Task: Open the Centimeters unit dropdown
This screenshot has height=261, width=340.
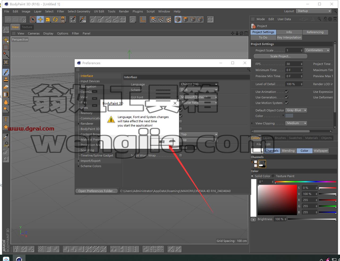Action: (317, 50)
